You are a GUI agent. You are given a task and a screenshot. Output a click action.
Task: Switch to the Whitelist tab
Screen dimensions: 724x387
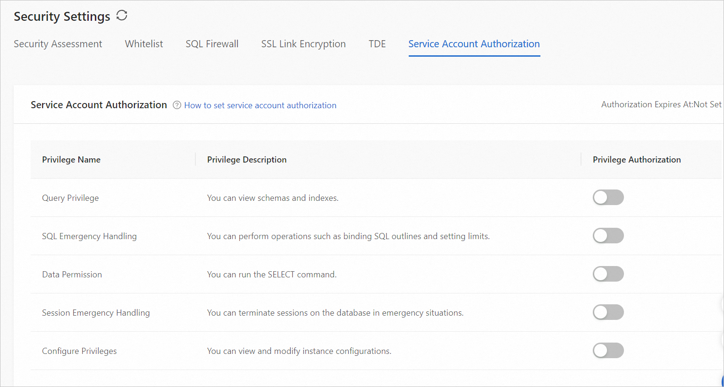[x=144, y=44]
